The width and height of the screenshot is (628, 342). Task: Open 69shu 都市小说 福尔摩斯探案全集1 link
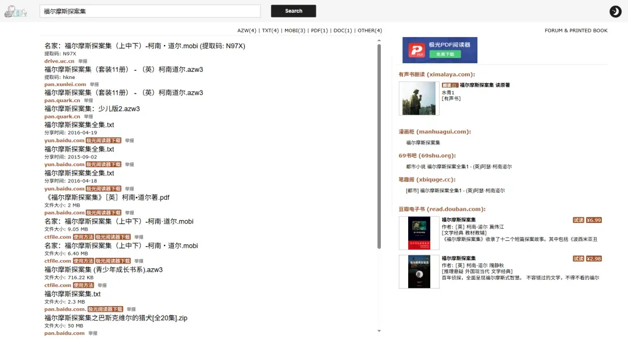pos(459,167)
